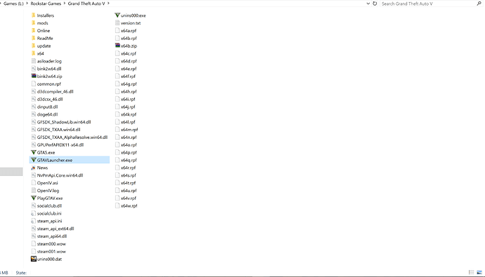Viewport: 485px width, 277px height.
Task: Select the x64g.rpf file
Action: [129, 84]
